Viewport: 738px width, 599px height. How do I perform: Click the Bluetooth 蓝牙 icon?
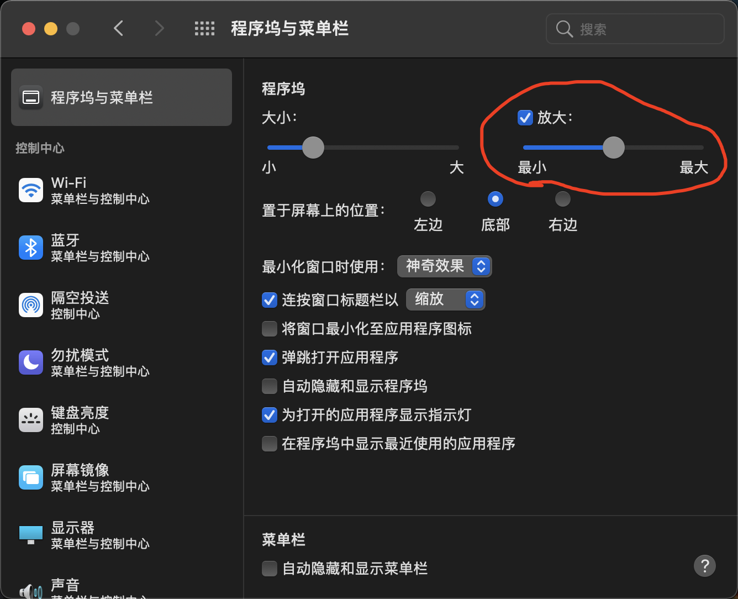coord(31,248)
